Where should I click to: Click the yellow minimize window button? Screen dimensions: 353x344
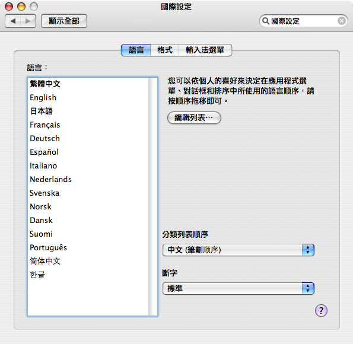pyautogui.click(x=21, y=7)
